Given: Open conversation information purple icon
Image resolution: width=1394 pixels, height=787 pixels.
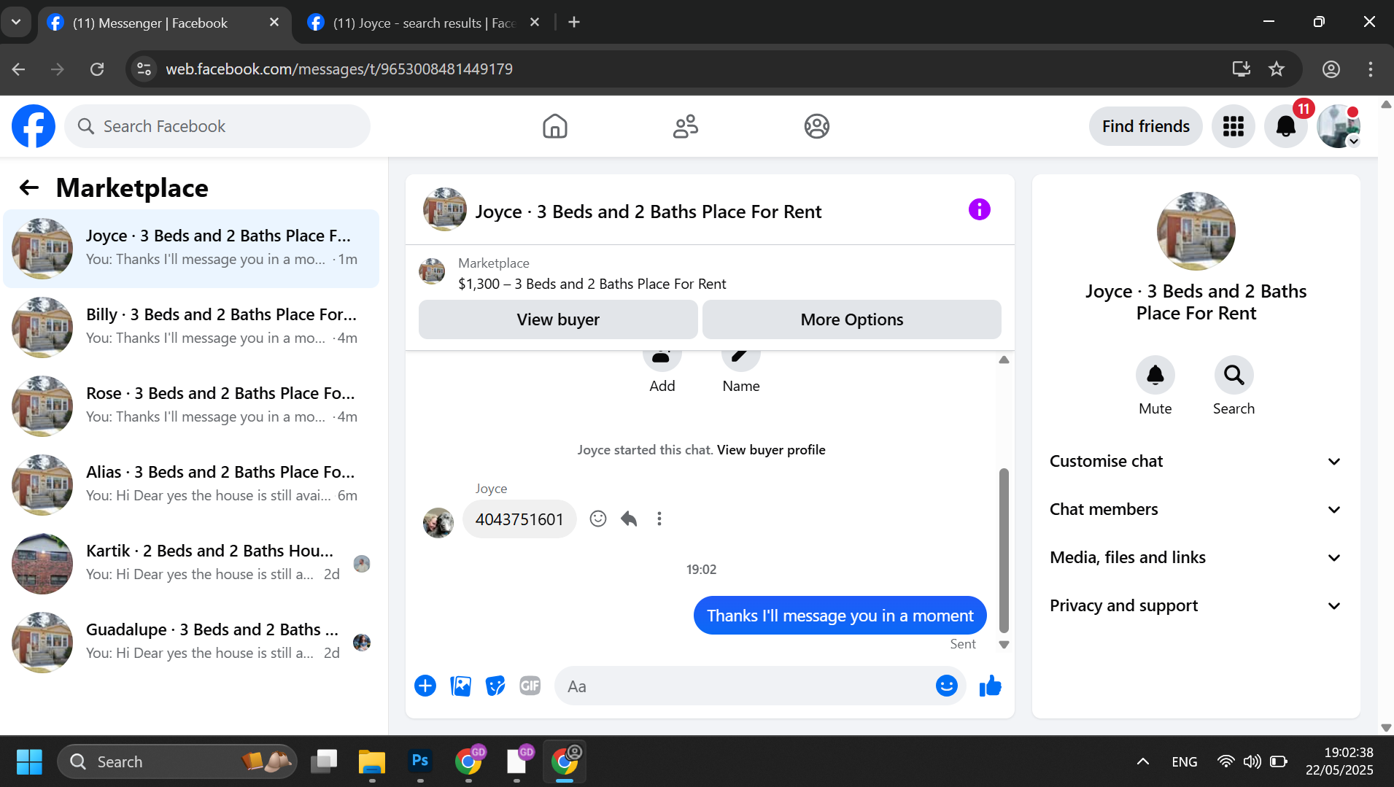Looking at the screenshot, I should pos(980,210).
